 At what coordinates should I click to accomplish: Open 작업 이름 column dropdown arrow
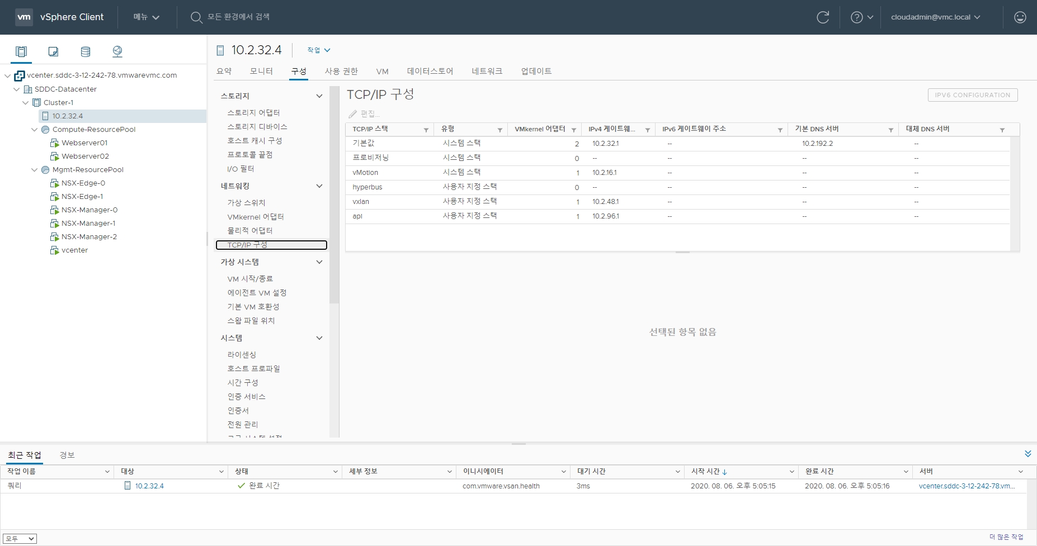point(107,472)
